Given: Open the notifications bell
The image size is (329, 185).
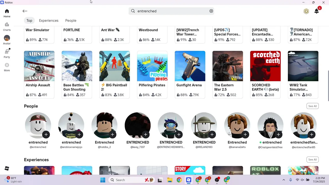Looking at the screenshot, I should click(317, 11).
